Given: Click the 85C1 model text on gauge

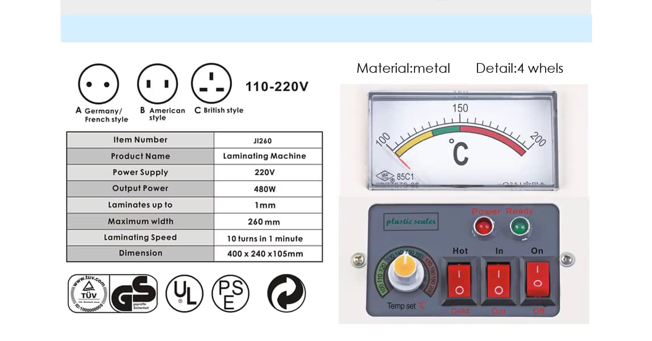Looking at the screenshot, I should click(405, 177).
